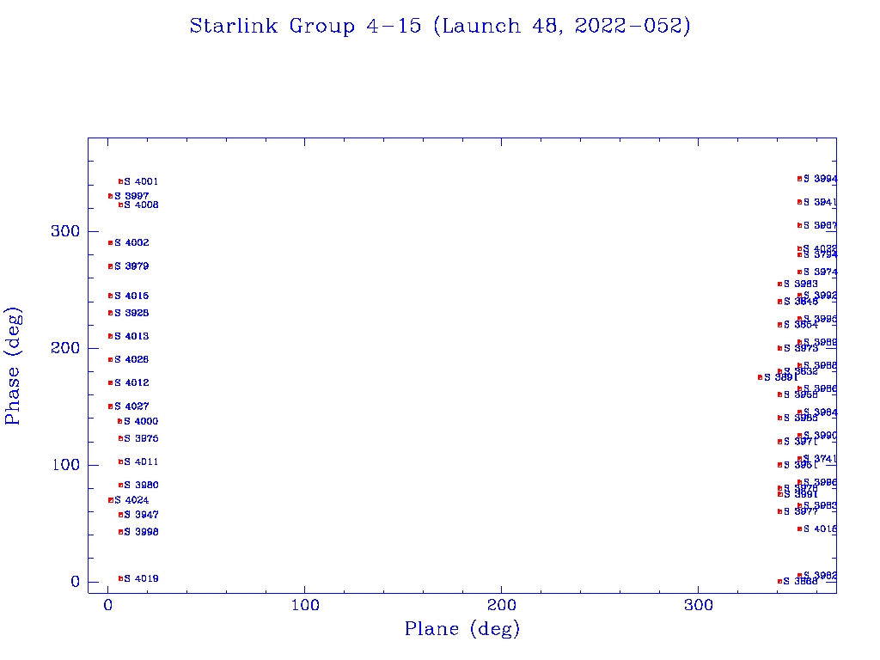
Task: Pick the S 3975 satellite label
Action: [x=142, y=439]
